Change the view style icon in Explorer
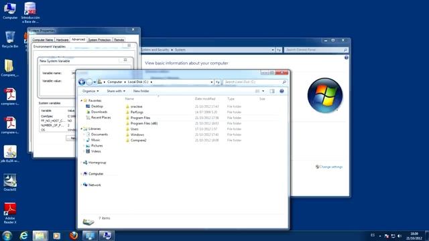Screen dimensions: 429x241 click(x=257, y=91)
